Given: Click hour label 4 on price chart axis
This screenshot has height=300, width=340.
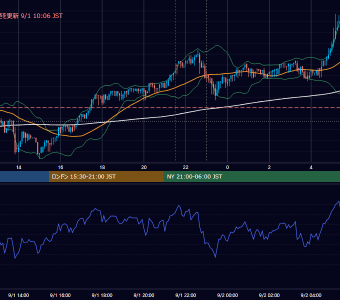Looking at the screenshot, I should coord(311,167).
